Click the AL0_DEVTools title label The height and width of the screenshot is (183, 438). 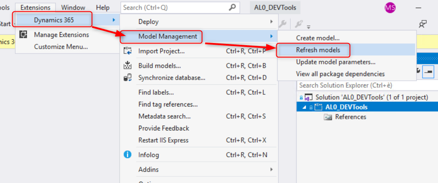pos(275,7)
